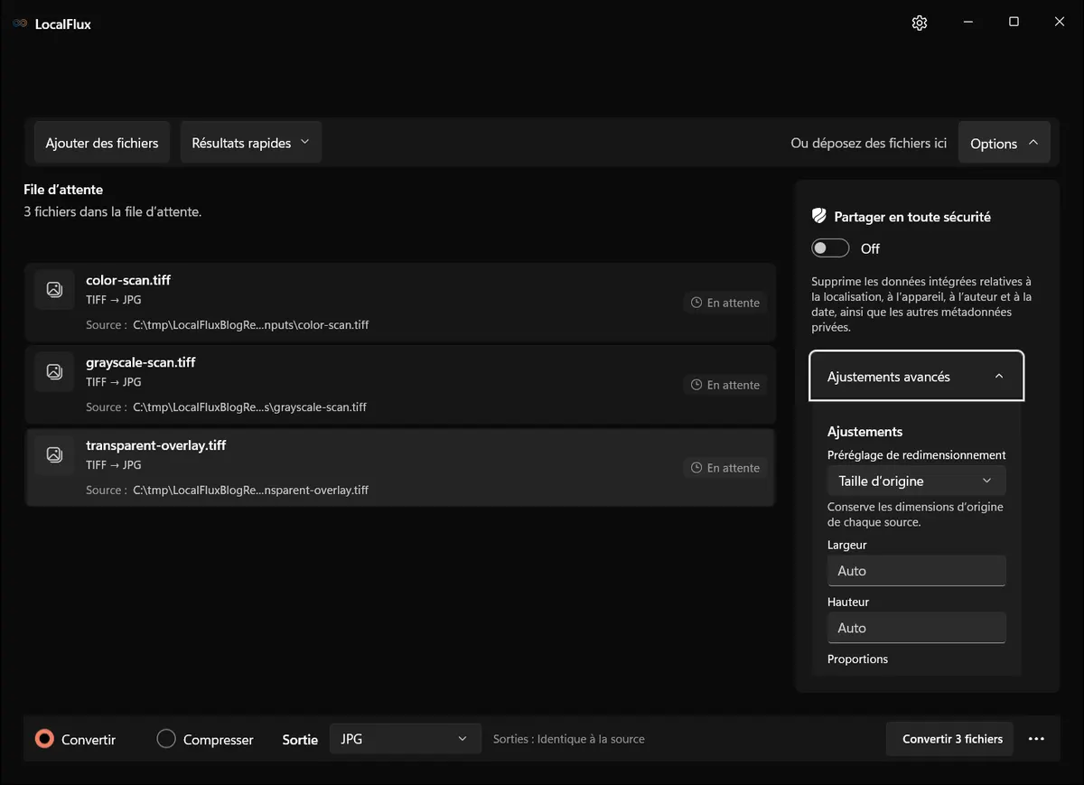Click image icon for color-scan.tiff
The image size is (1084, 785).
[54, 289]
